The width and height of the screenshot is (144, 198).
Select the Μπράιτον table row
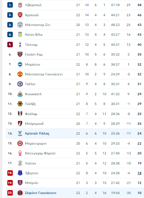click(x=75, y=64)
